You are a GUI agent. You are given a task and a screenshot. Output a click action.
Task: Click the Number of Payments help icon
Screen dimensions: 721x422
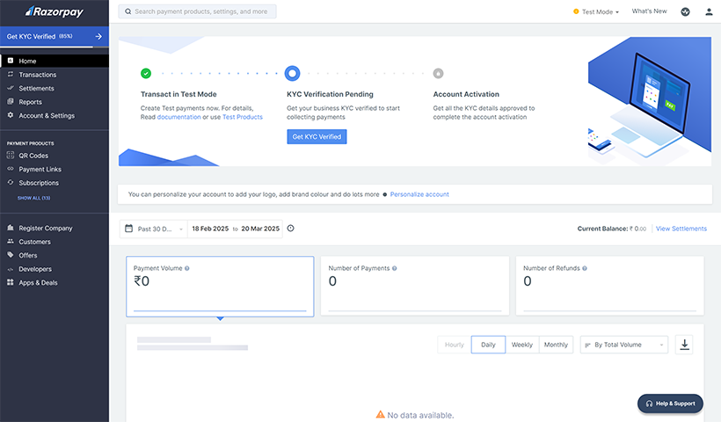(395, 268)
